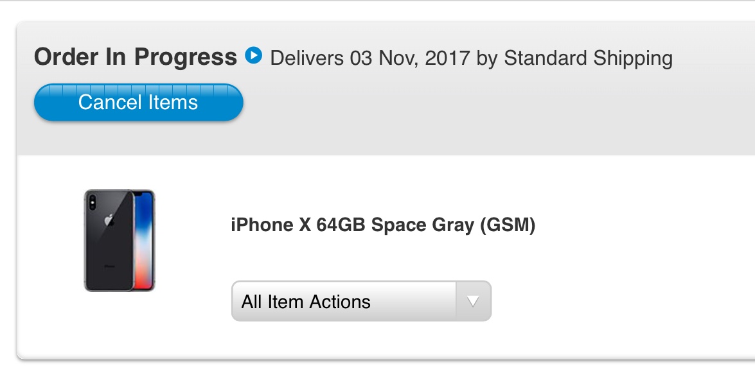Click the 2017 delivery year in the header

pos(447,58)
